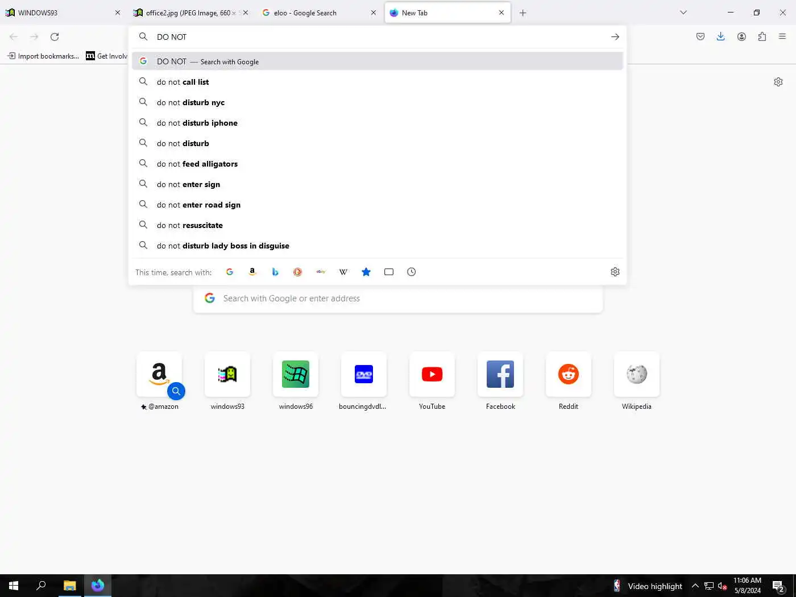The width and height of the screenshot is (796, 597).
Task: Open Video highlight taskbar widget
Action: 648,586
